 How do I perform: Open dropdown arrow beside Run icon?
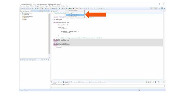(71, 8)
